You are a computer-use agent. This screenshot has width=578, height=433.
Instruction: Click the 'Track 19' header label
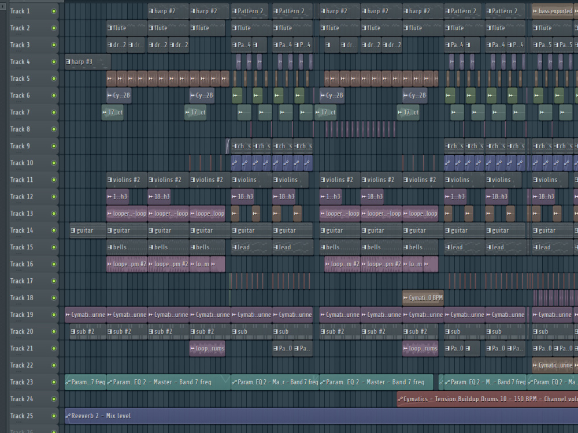coord(21,315)
